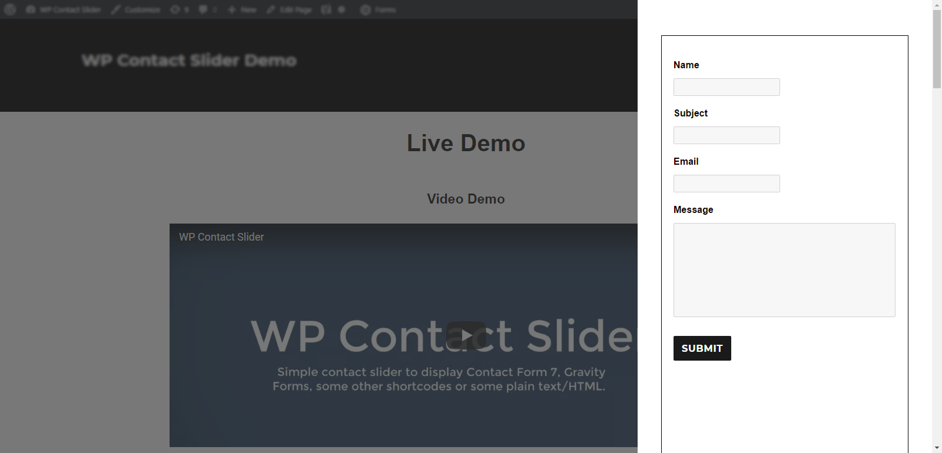This screenshot has height=453, width=942.
Task: Click the Video Demo heading
Action: pyautogui.click(x=466, y=199)
